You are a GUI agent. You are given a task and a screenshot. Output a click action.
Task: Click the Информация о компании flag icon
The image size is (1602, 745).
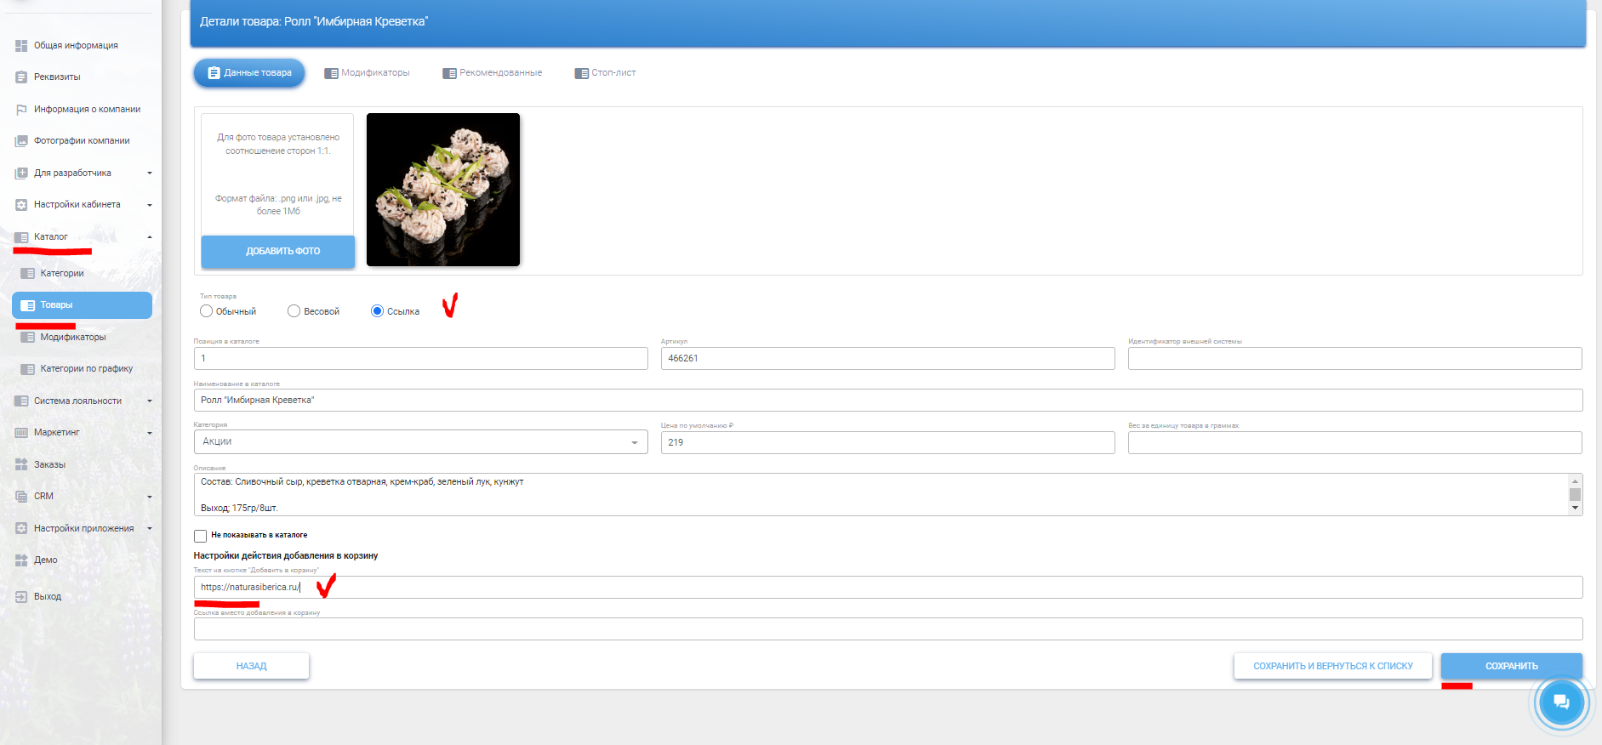coord(21,110)
